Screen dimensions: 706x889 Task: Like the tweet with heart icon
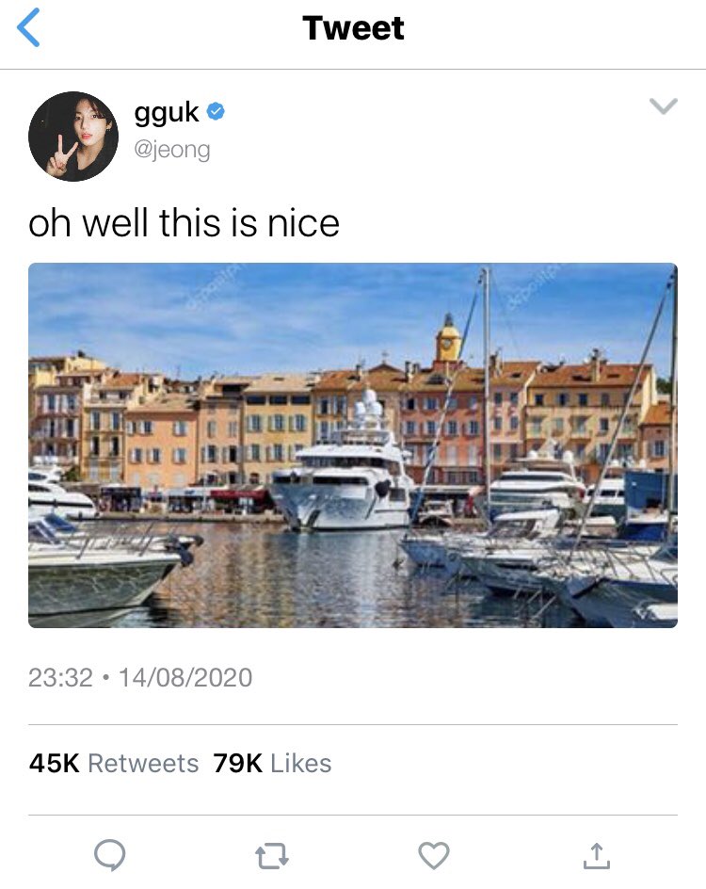434,855
